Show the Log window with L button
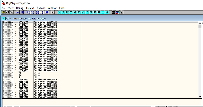Image resolution: width=203 pixels, height=107 pixels. (59, 12)
